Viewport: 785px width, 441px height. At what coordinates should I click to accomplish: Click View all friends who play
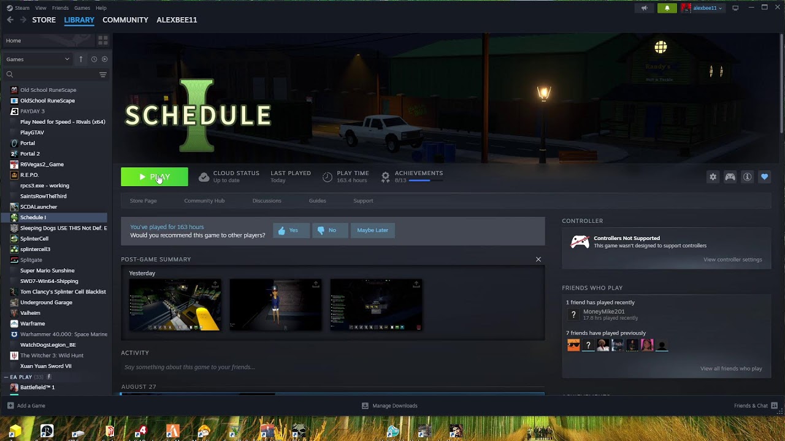pyautogui.click(x=731, y=369)
